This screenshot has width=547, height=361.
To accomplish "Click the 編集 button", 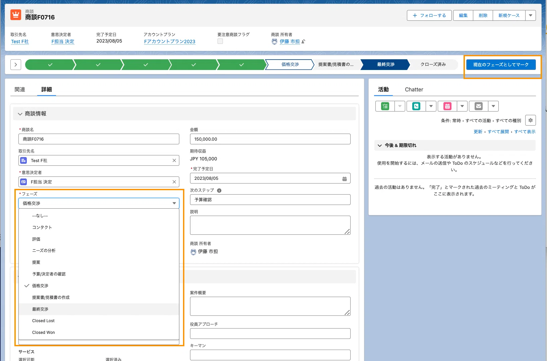I will coord(463,15).
